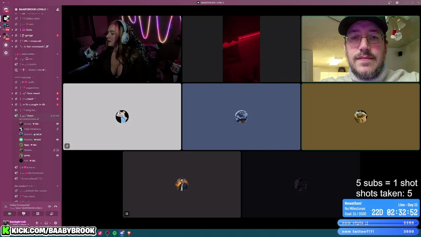Open Discord direct messages home icon
This screenshot has height=237, width=421.
6,10
